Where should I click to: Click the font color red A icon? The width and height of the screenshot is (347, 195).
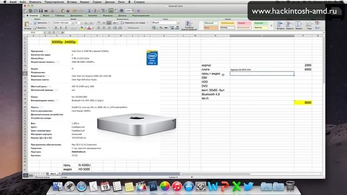point(89,28)
